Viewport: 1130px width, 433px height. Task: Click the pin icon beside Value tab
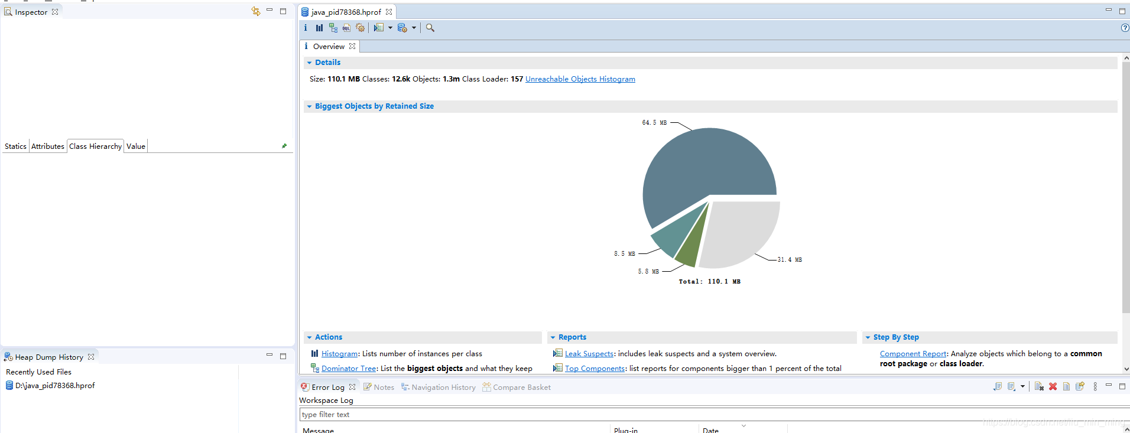(x=284, y=146)
